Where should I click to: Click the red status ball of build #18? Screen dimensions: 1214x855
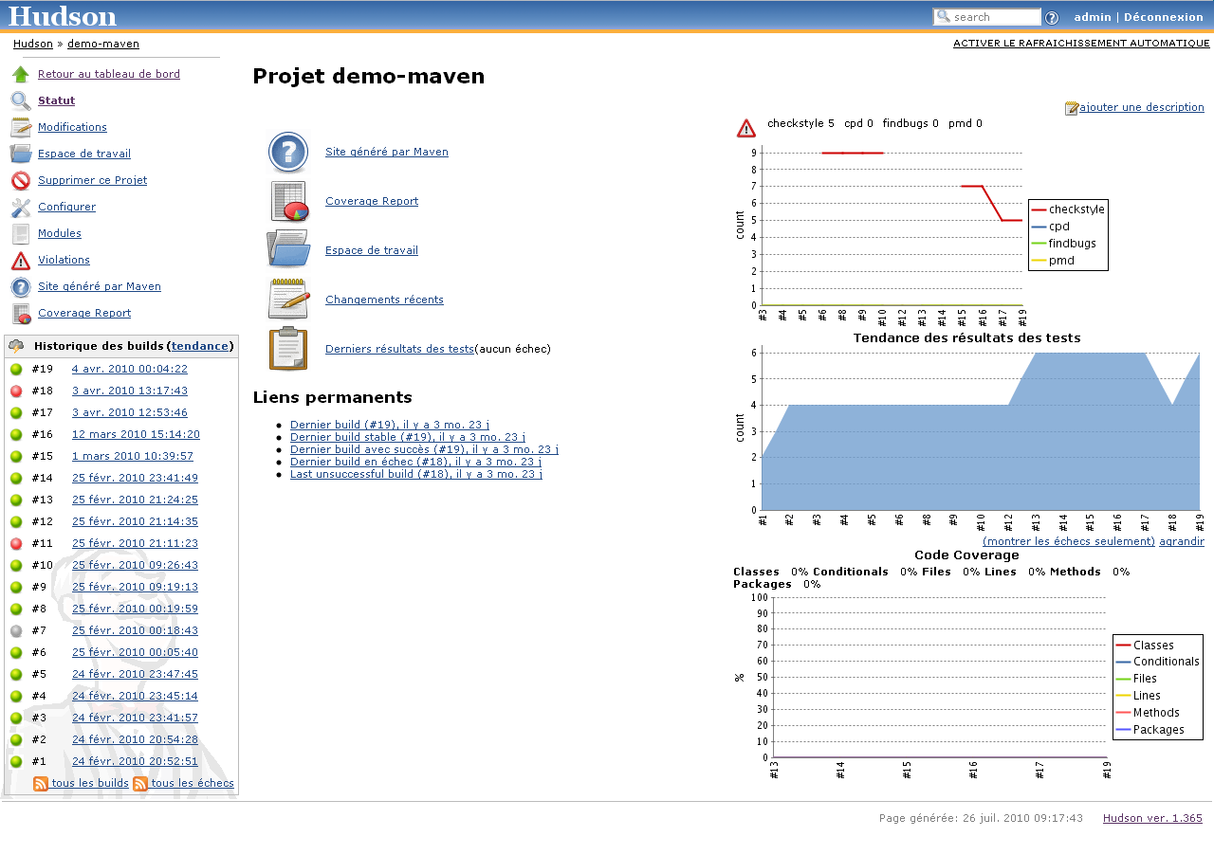(16, 391)
